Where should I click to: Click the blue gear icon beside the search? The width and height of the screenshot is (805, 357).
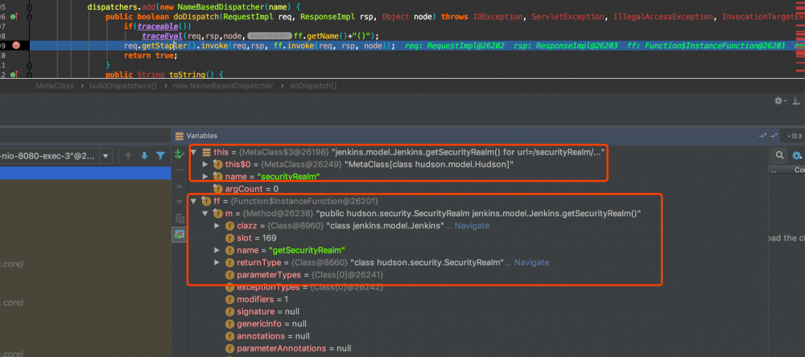click(x=797, y=155)
